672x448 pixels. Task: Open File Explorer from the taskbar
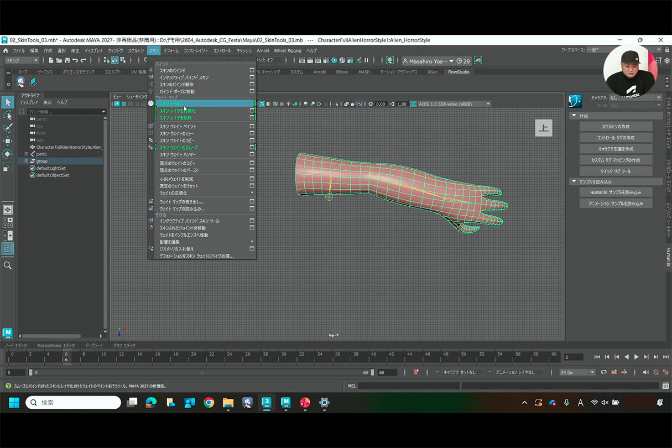click(228, 403)
